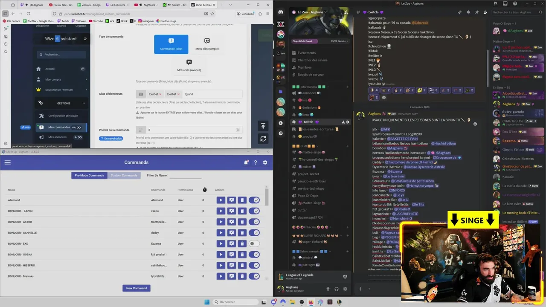Remove the !célibat alias tag

[160, 94]
